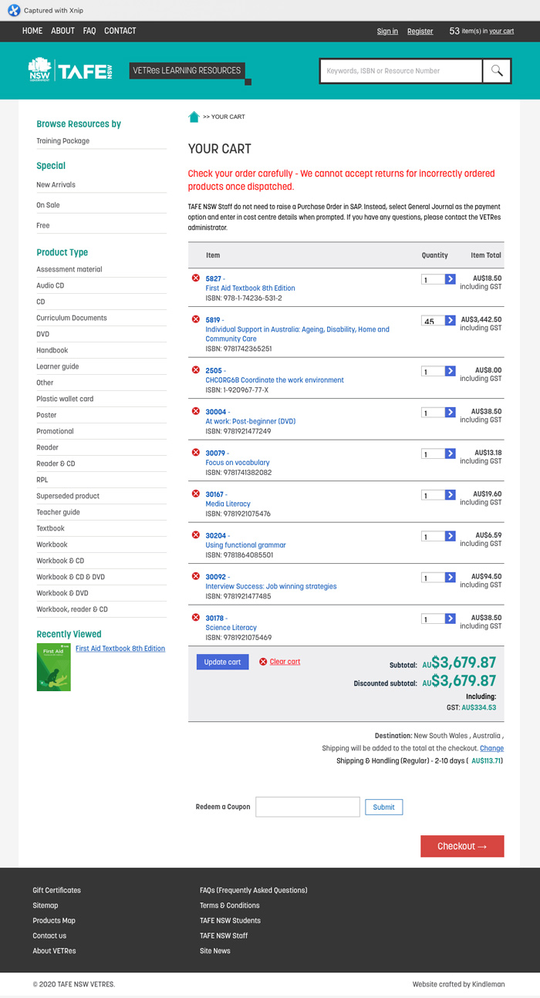Click quantity arrow for Focus on vocabulary
The width and height of the screenshot is (540, 998).
pos(451,453)
